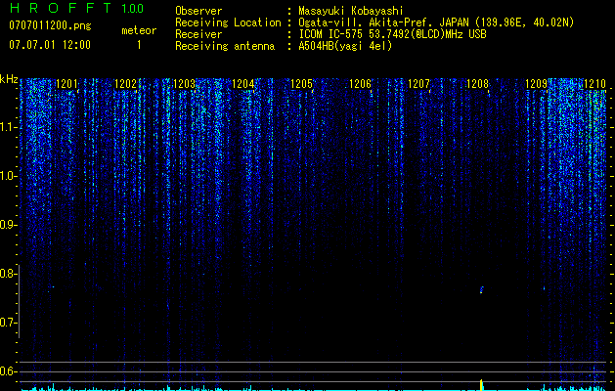The image size is (615, 391).
Task: Click observer name Masayuki Kobayashi
Action: 351,11
